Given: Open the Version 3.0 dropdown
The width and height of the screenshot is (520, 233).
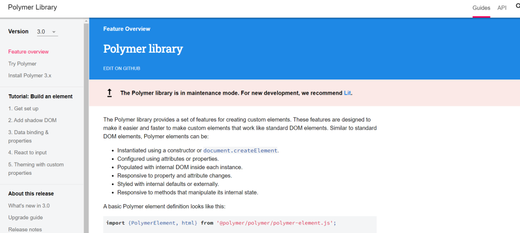Looking at the screenshot, I should click(x=47, y=32).
